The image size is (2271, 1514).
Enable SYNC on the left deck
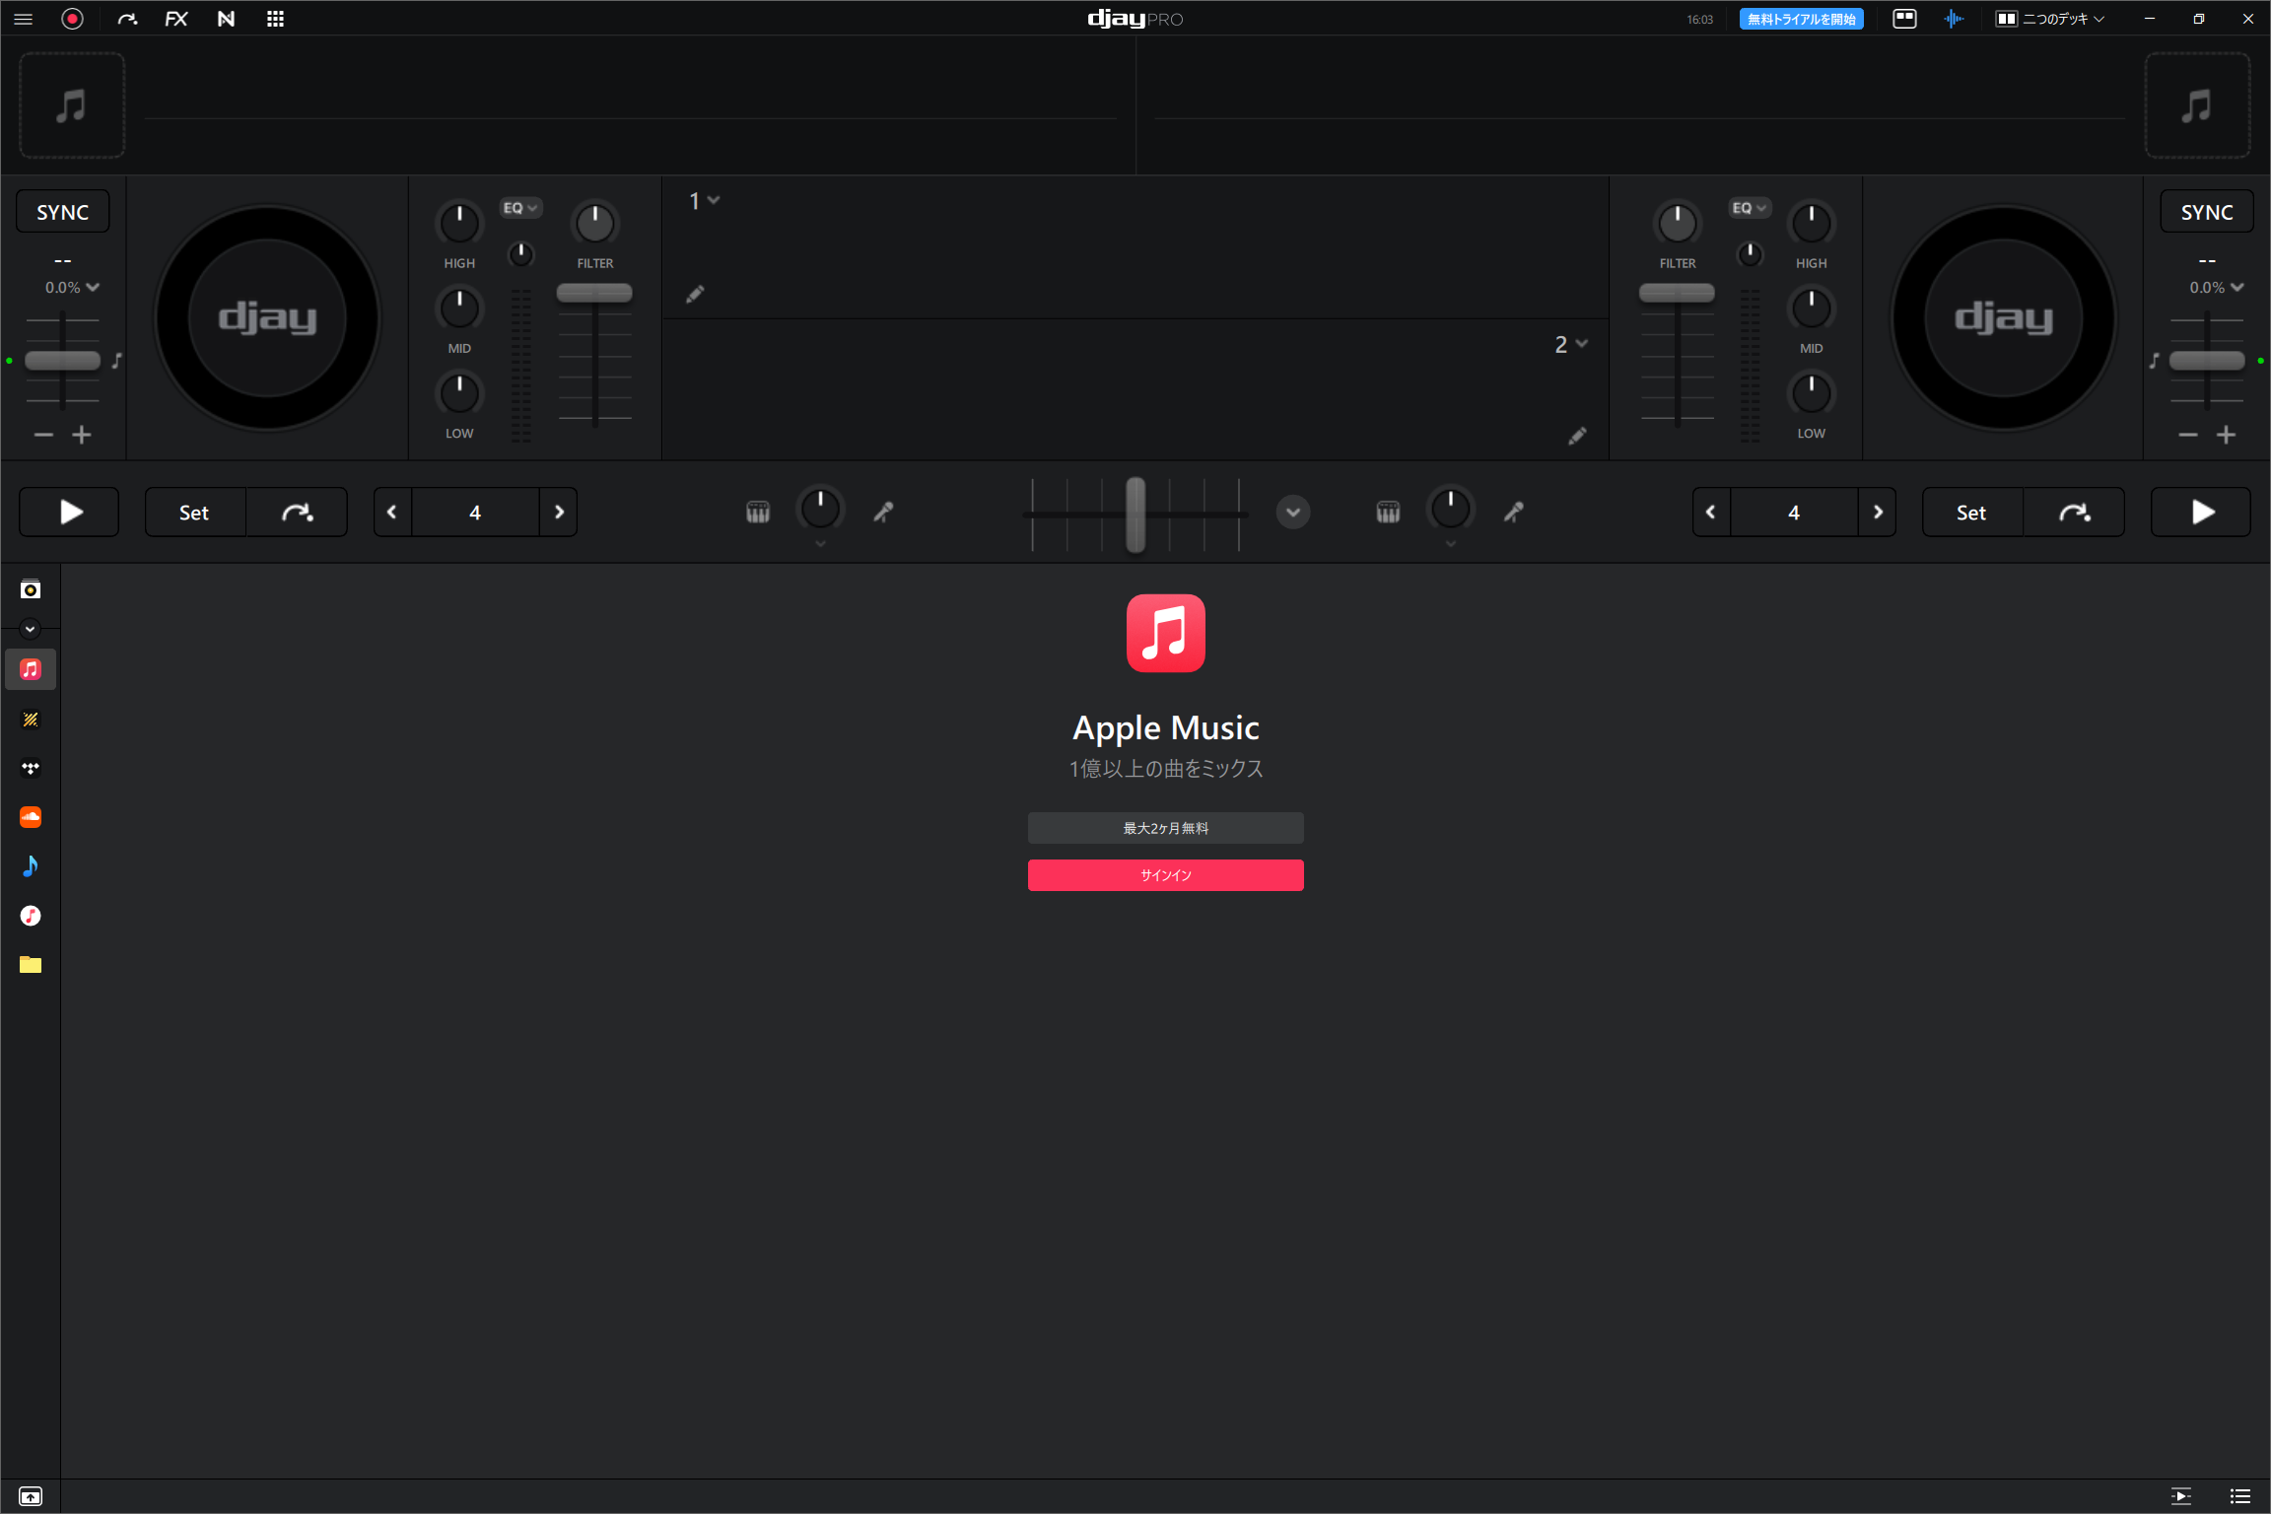[x=62, y=210]
